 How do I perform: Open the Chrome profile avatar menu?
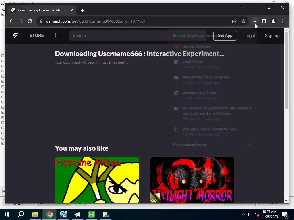[x=273, y=21]
